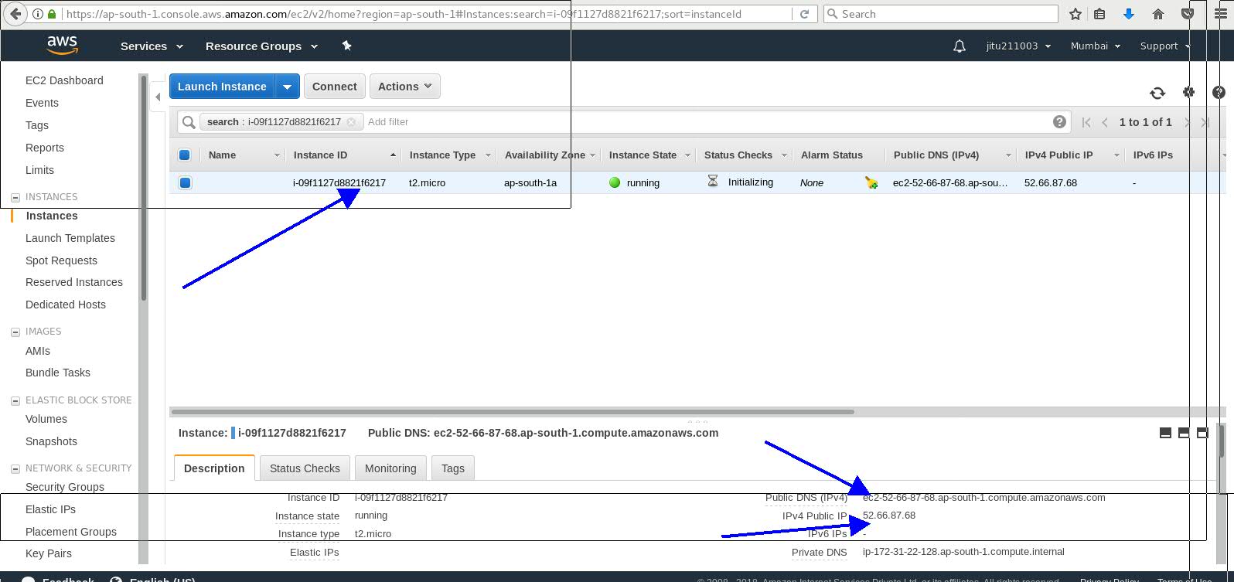The width and height of the screenshot is (1234, 582).
Task: Click the sidebar vertical scrollbar
Action: [144, 188]
